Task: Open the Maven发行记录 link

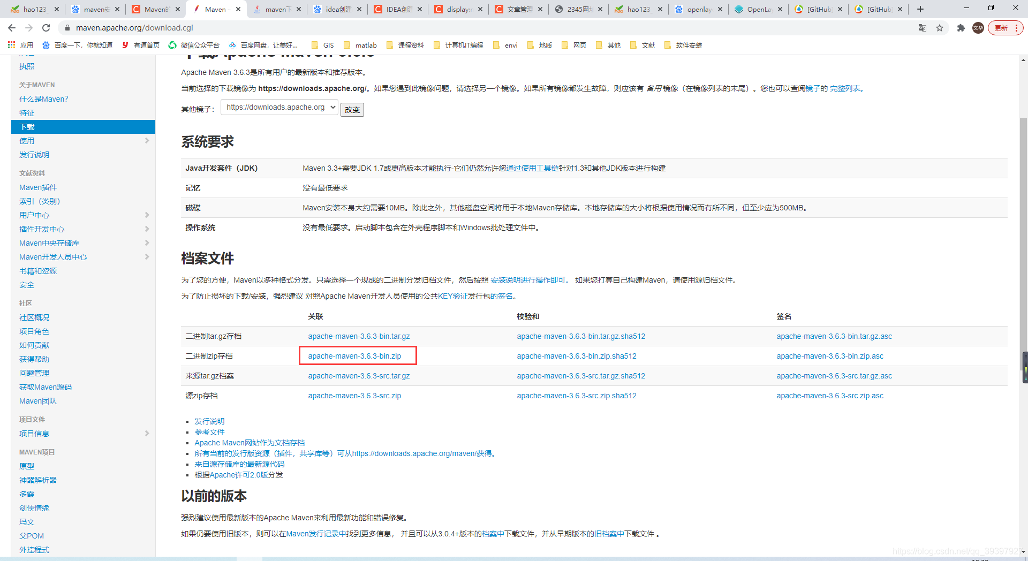Action: coord(316,534)
